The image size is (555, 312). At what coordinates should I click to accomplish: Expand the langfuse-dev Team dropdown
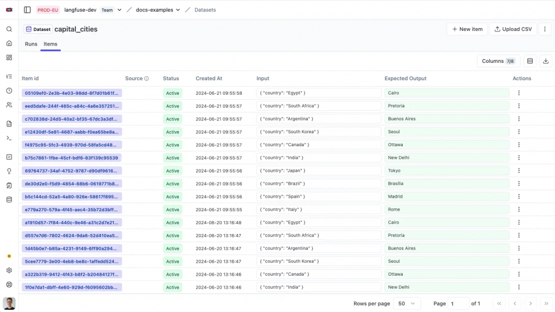coord(119,10)
